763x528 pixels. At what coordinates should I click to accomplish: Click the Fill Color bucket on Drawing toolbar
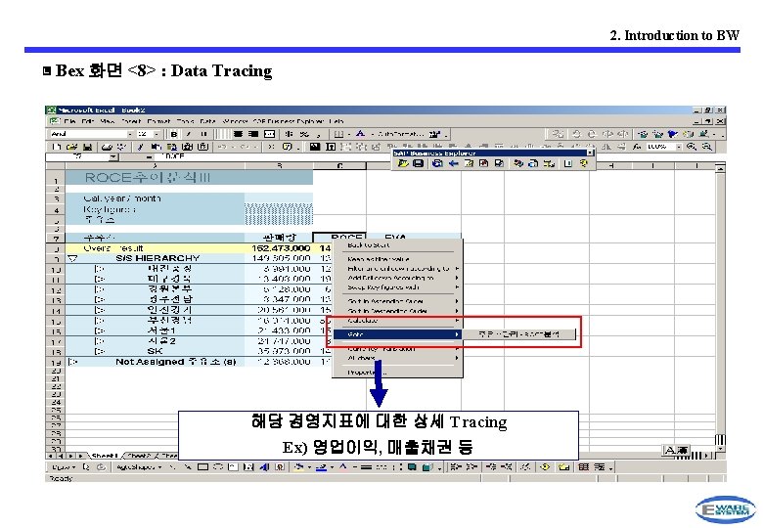tap(298, 467)
